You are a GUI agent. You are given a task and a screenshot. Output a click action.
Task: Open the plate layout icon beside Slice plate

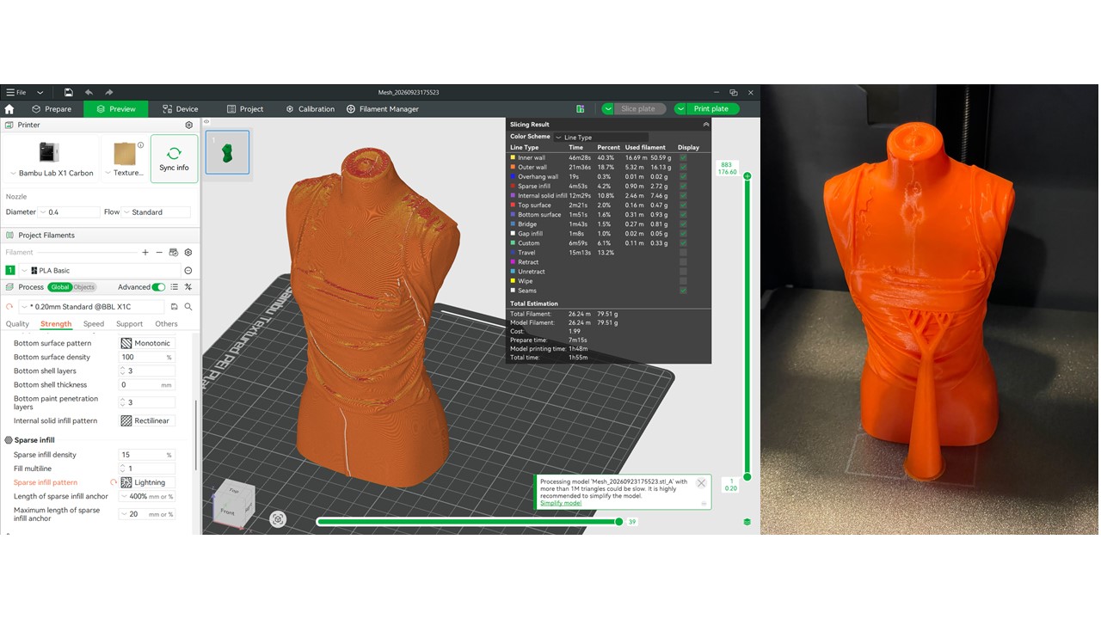click(x=581, y=109)
